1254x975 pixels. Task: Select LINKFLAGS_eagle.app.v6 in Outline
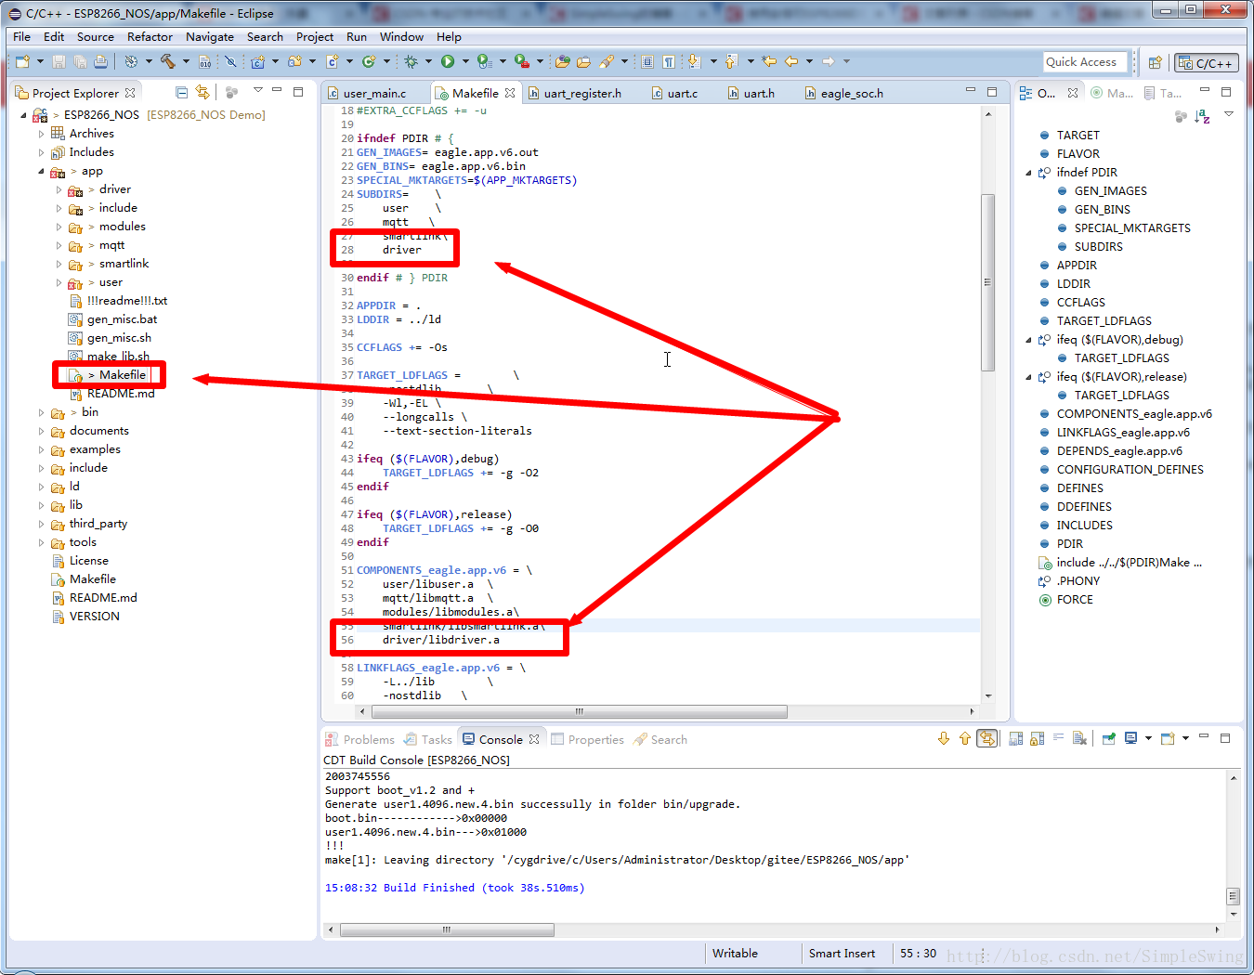[1123, 432]
